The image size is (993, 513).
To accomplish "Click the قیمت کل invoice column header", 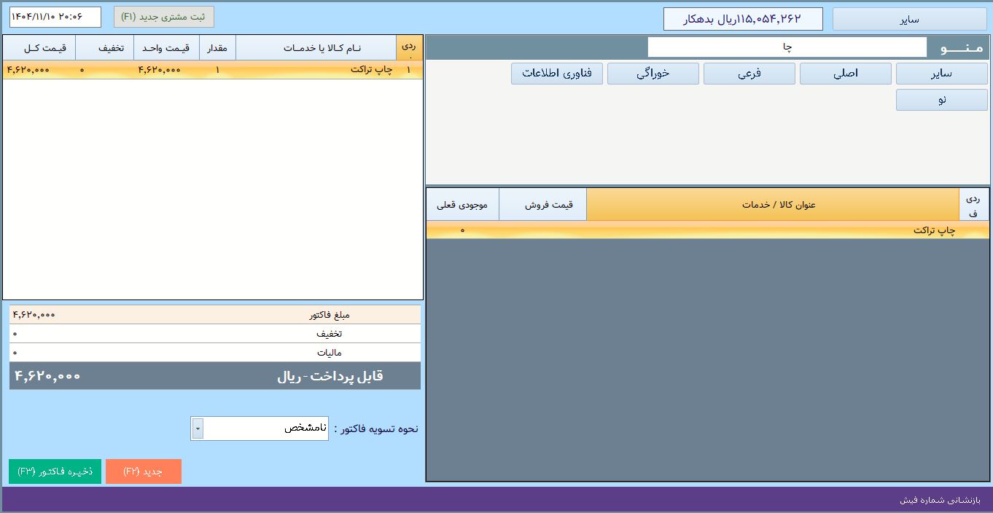I will coord(39,48).
